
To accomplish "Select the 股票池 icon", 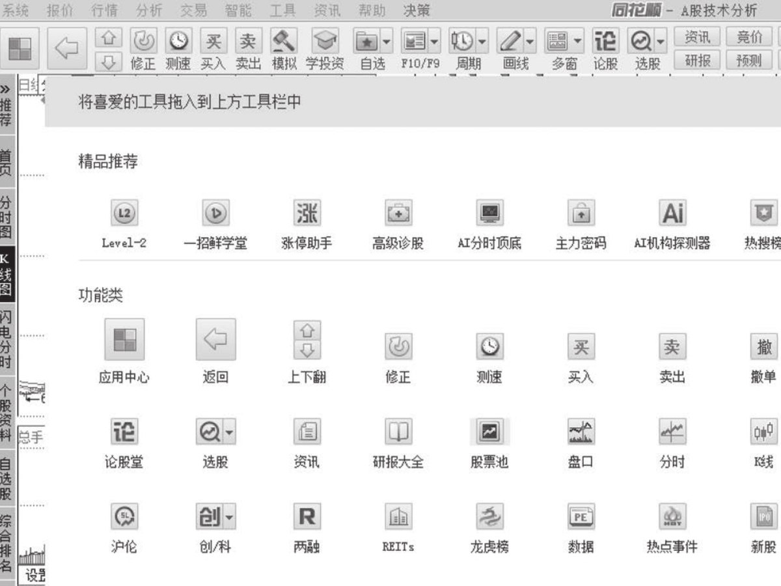I will click(489, 432).
